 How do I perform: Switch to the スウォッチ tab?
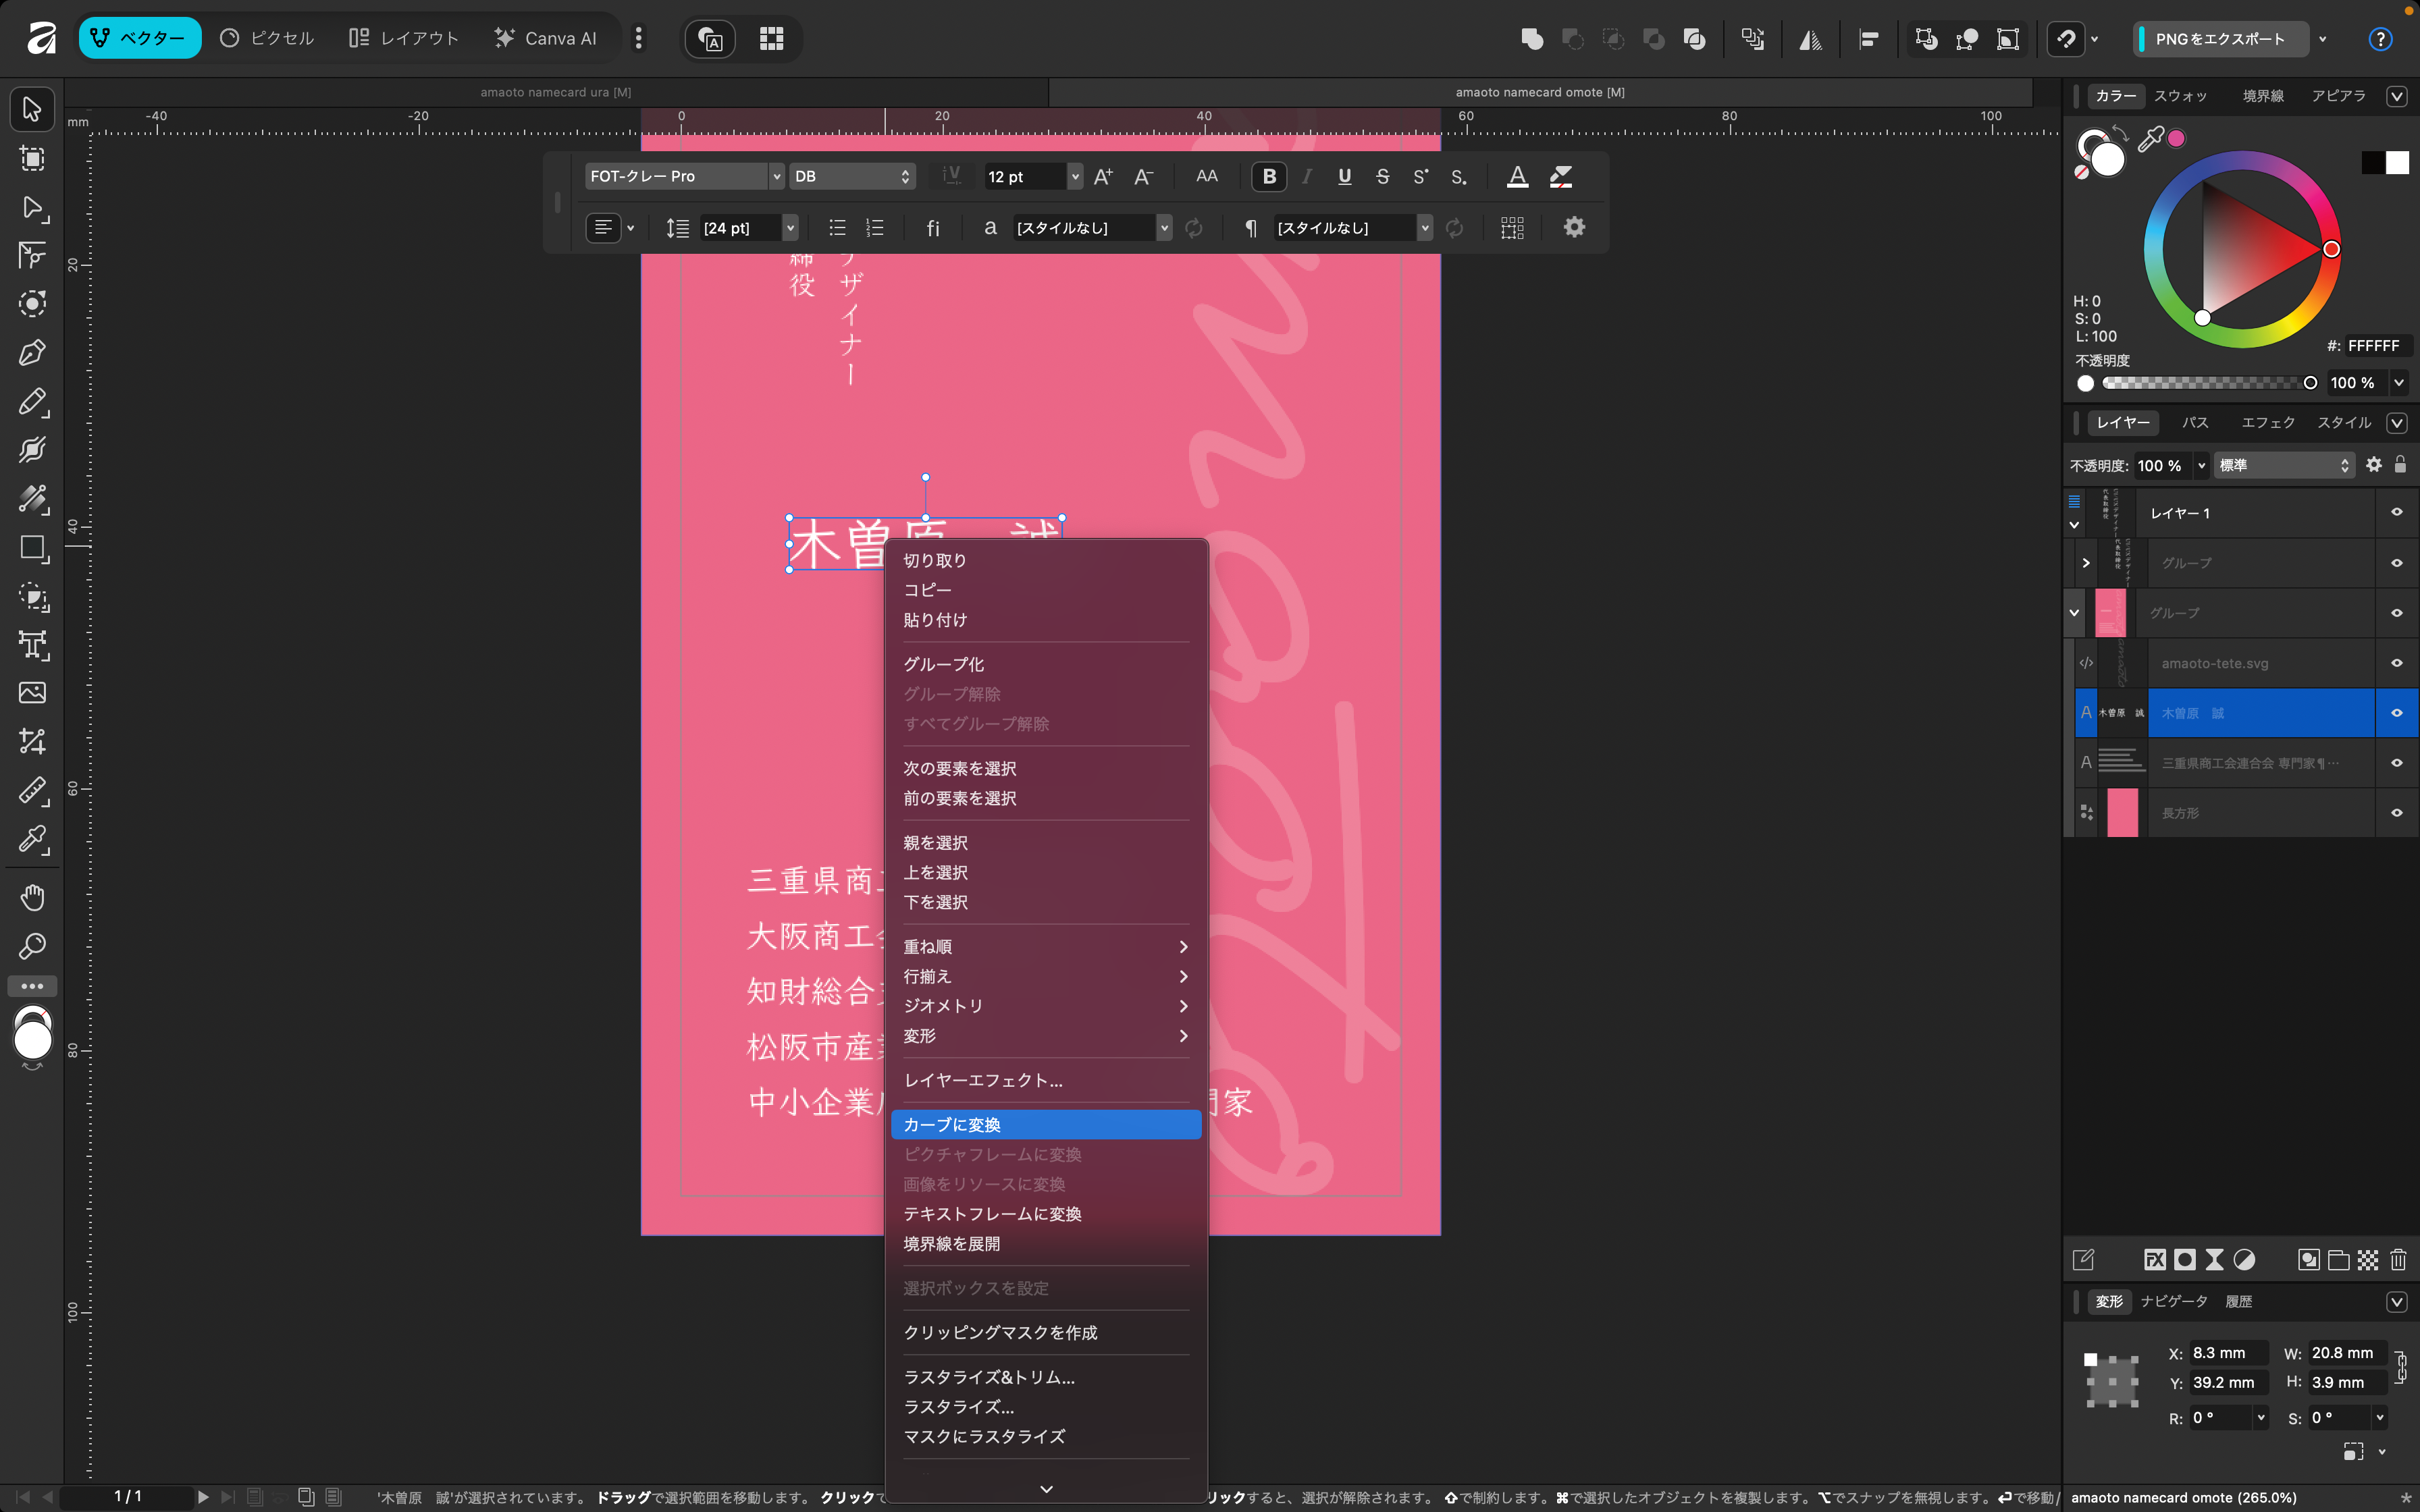pos(2180,96)
